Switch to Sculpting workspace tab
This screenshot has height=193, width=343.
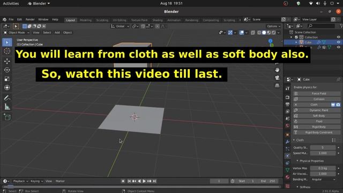102,20
